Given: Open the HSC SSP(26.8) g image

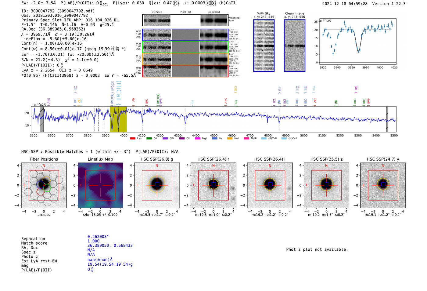Looking at the screenshot, I should pos(157,185).
